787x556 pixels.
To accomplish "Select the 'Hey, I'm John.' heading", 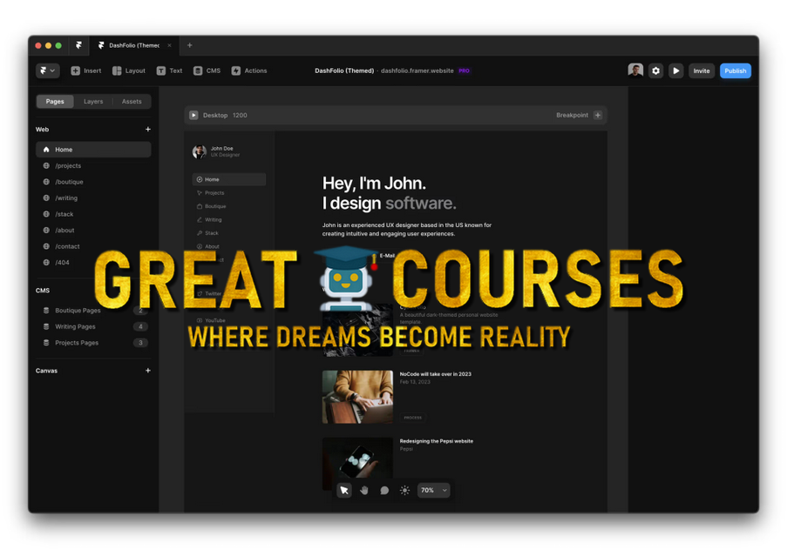I will tap(374, 184).
